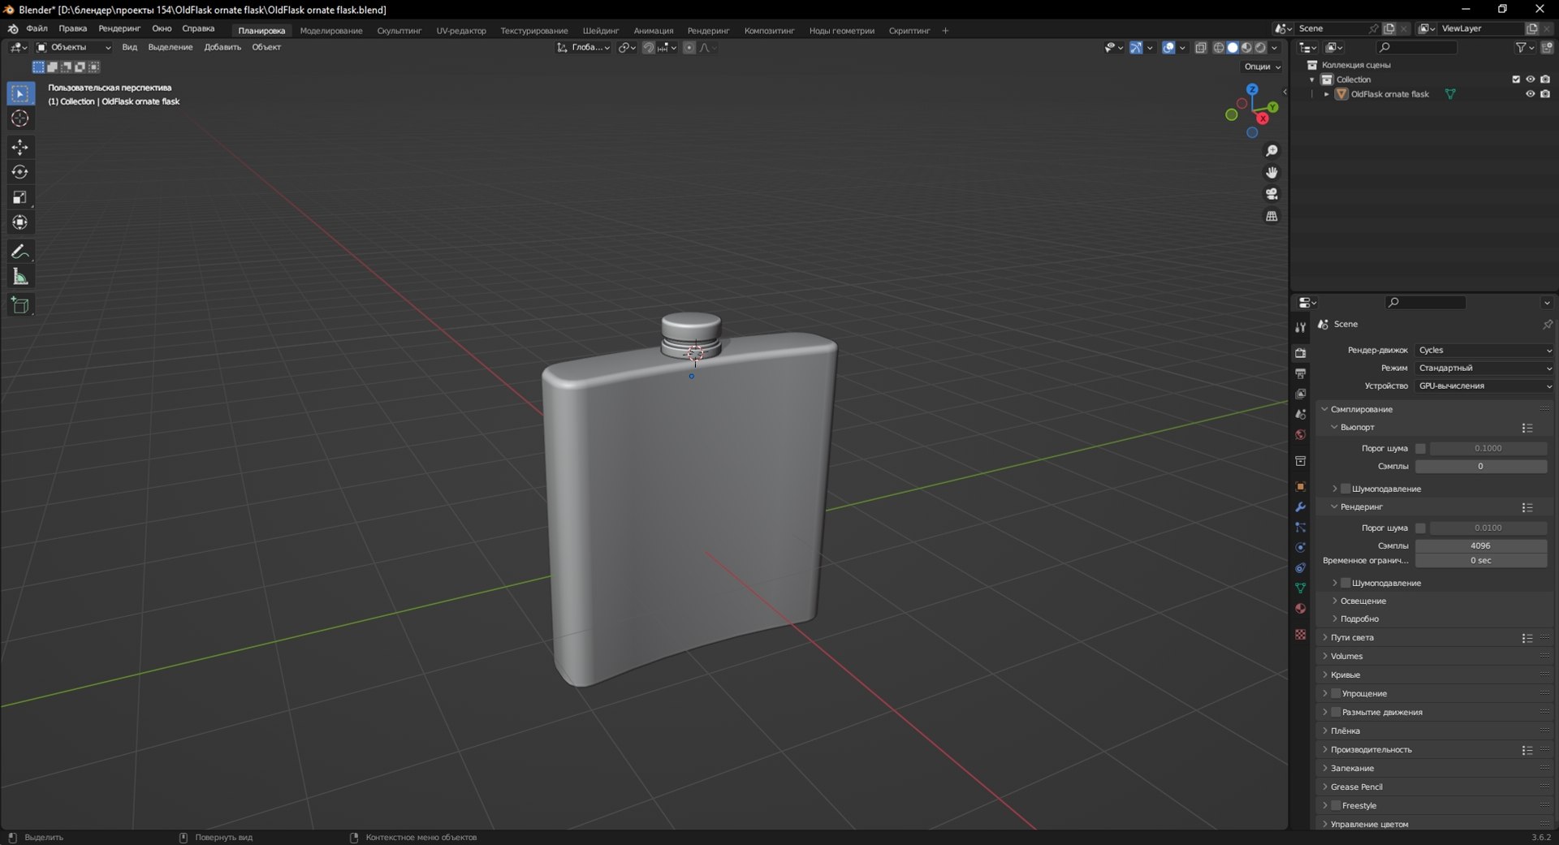Image resolution: width=1559 pixels, height=845 pixels.
Task: Enable Render noise threshold checkbox
Action: tap(1420, 528)
